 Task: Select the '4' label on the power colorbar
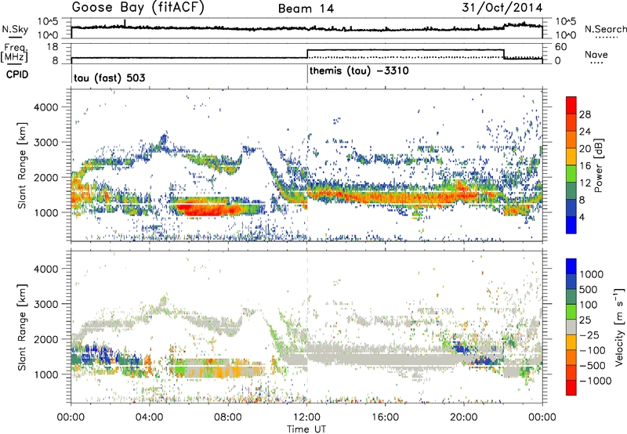(582, 217)
